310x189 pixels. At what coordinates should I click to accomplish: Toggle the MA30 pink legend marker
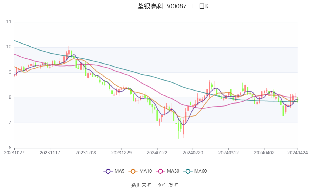tap(160, 171)
